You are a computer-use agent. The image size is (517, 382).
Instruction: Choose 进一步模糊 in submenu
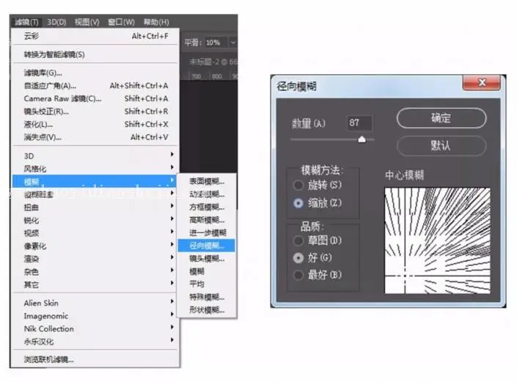point(207,232)
